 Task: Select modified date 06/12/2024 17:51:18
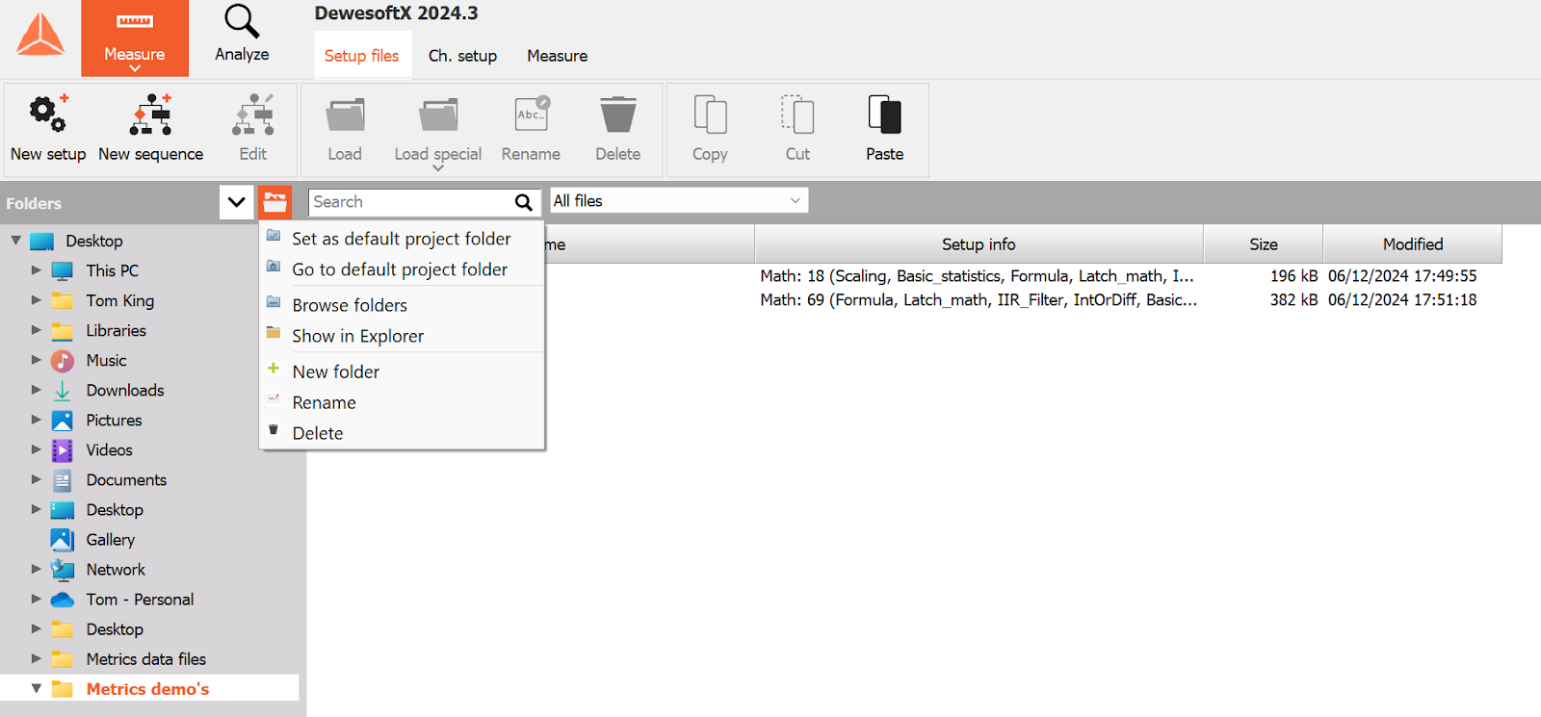pyautogui.click(x=1402, y=300)
